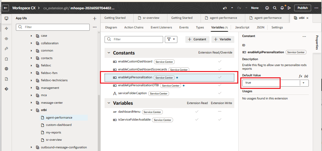Click the back arrow beside Workspace CX
Image resolution: width=322 pixels, height=151 pixels.
click(6, 8)
